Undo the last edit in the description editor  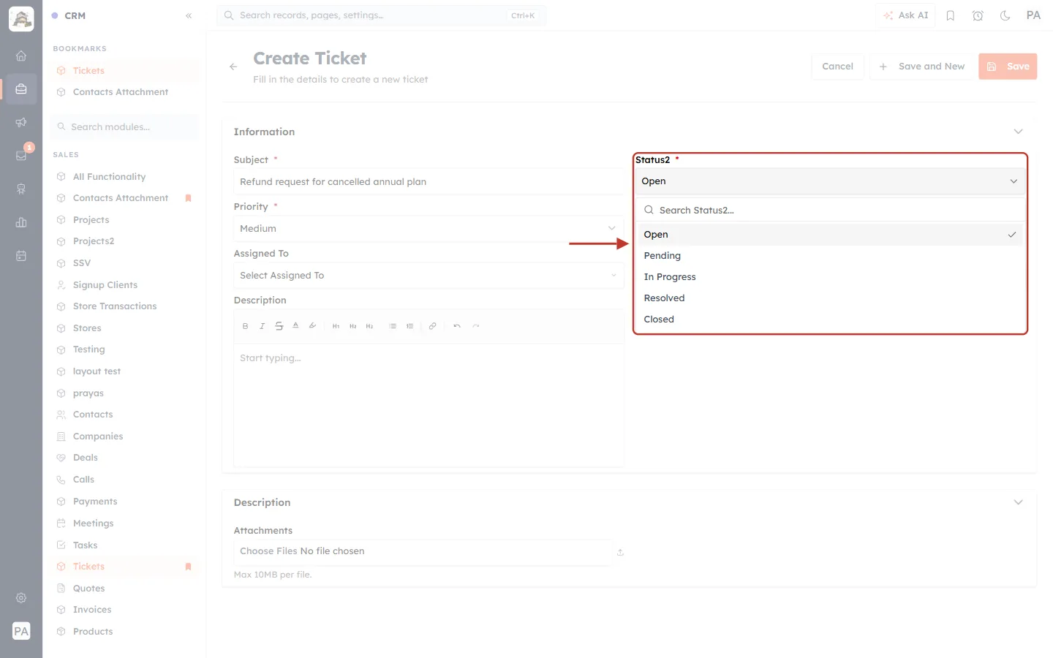457,326
